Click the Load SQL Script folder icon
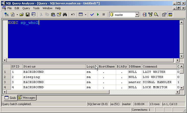Screen dimensions: 187x113 point(21,15)
